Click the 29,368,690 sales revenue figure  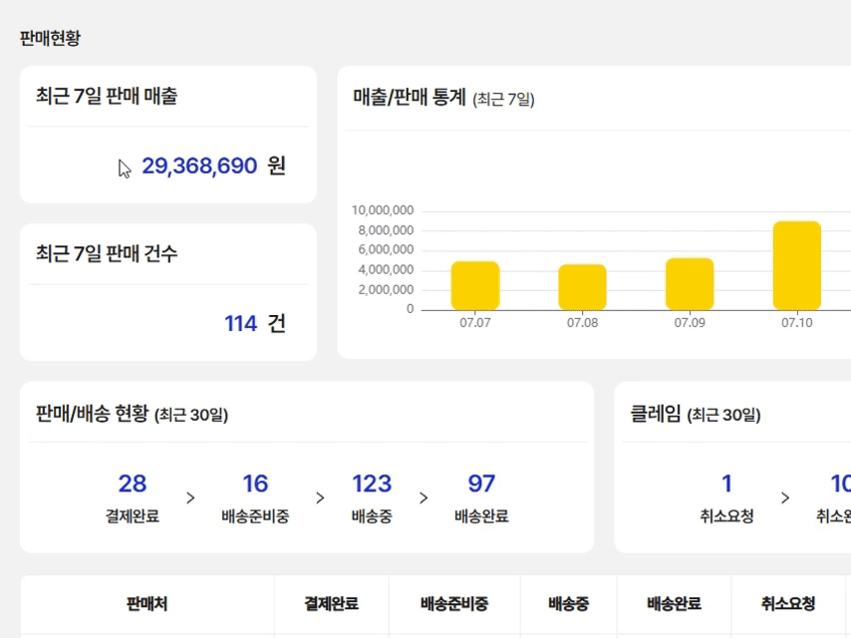point(199,165)
